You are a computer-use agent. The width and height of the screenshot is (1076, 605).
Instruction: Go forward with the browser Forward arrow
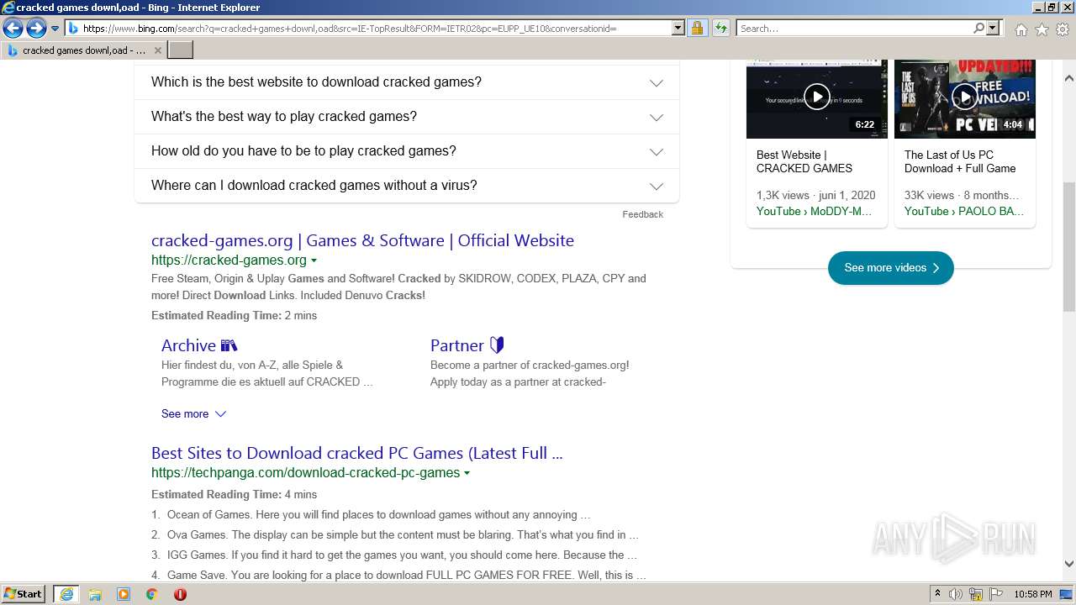pyautogui.click(x=36, y=29)
